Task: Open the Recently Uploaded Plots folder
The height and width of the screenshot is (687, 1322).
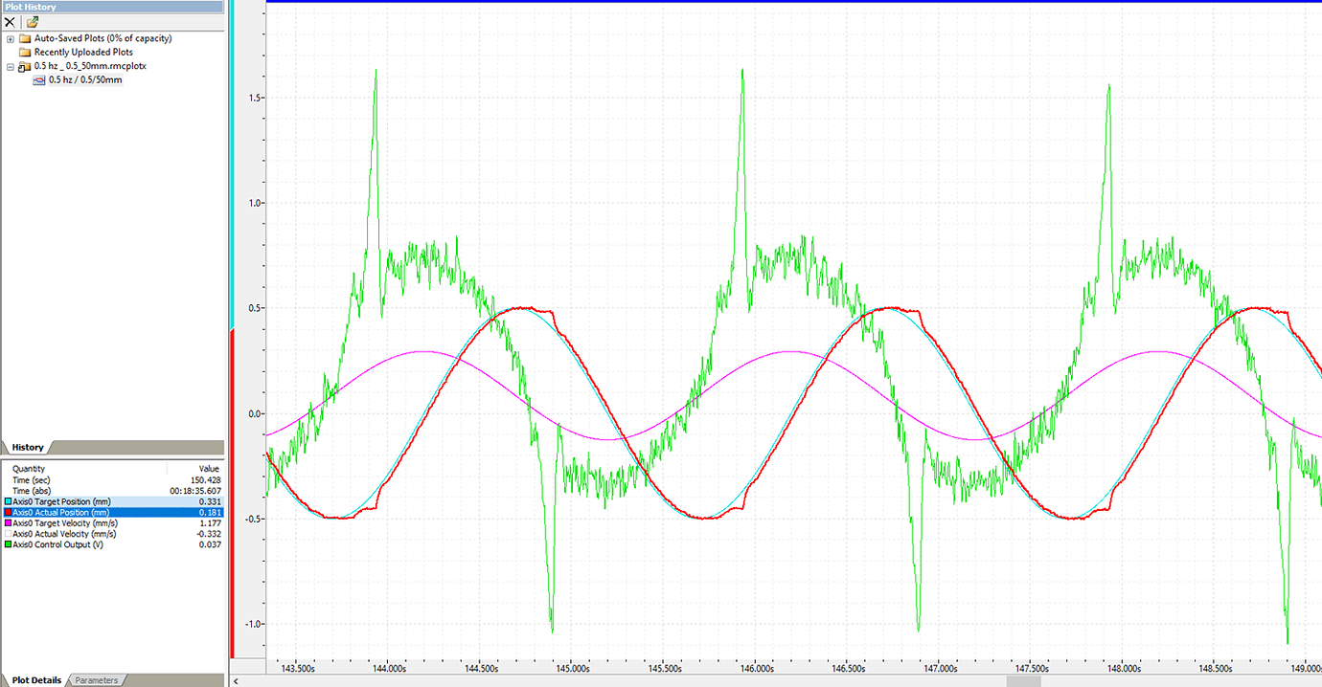Action: coord(83,52)
